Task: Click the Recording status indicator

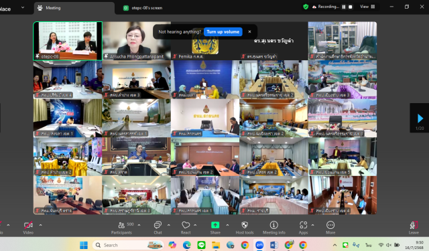Action: coord(326,7)
